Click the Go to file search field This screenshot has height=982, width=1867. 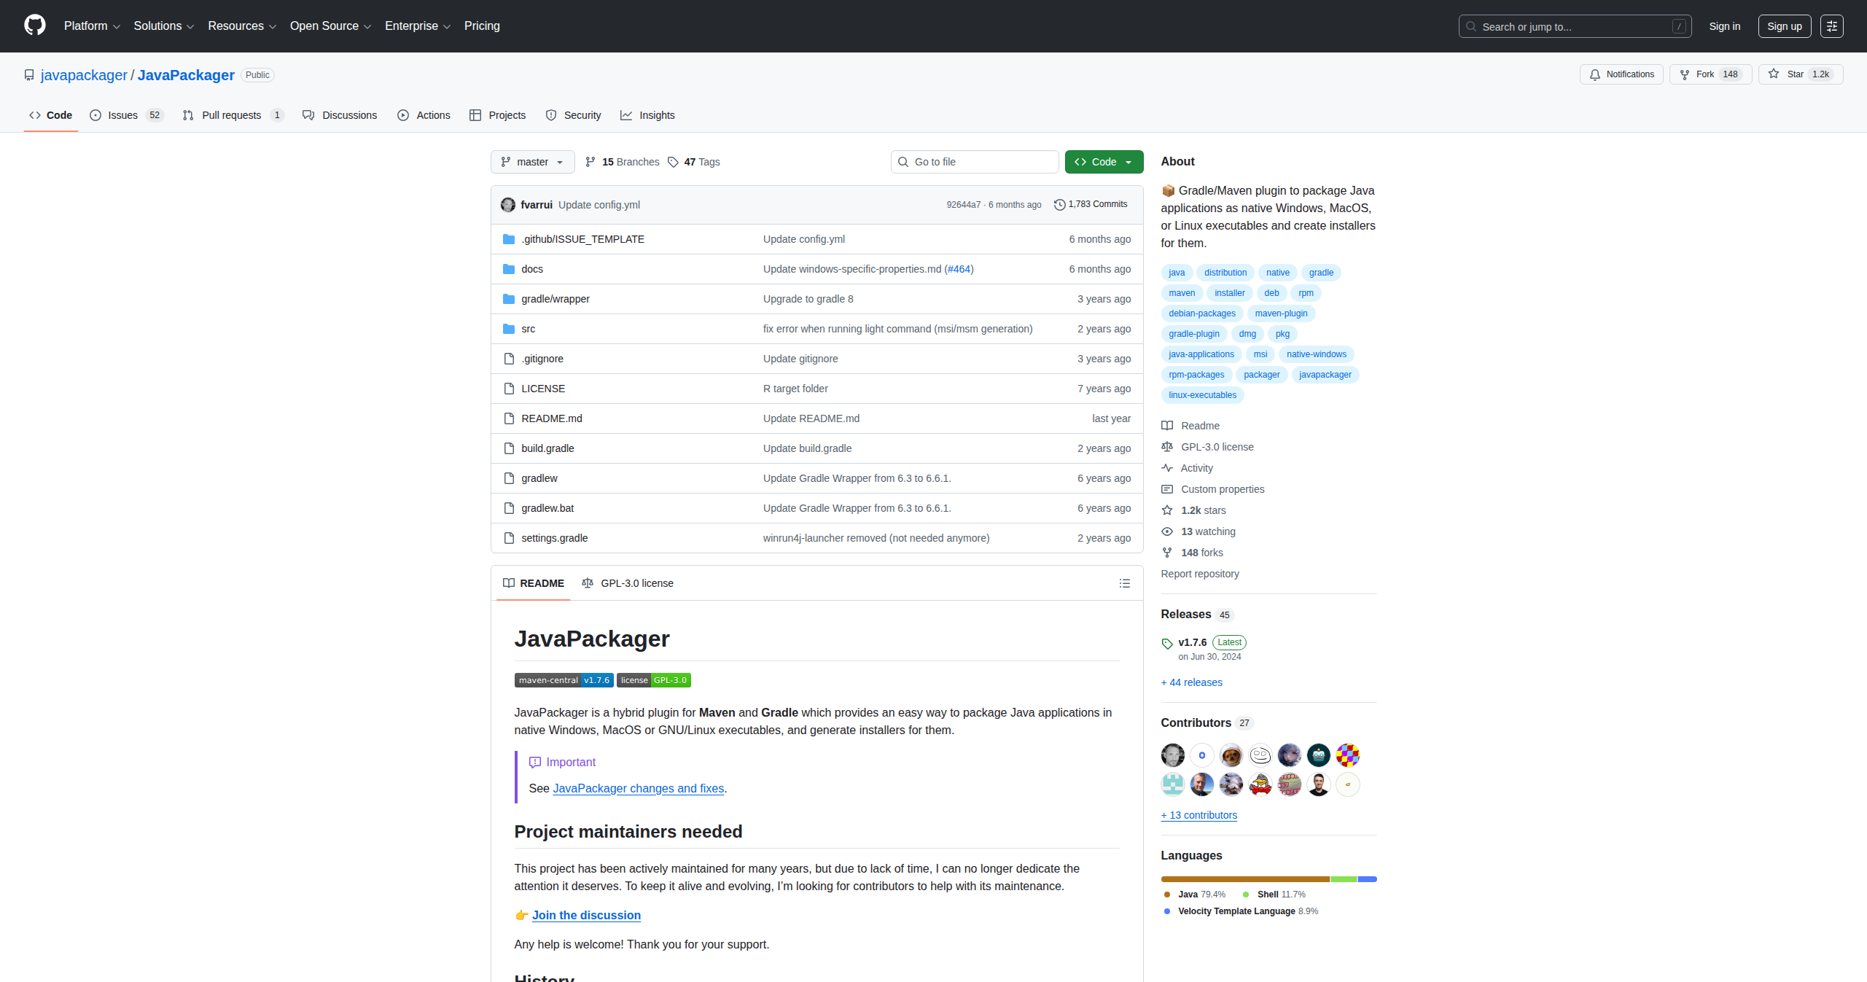pos(974,162)
